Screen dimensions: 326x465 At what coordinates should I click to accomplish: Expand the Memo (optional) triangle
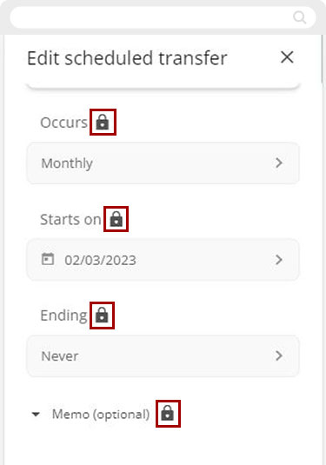click(x=36, y=415)
